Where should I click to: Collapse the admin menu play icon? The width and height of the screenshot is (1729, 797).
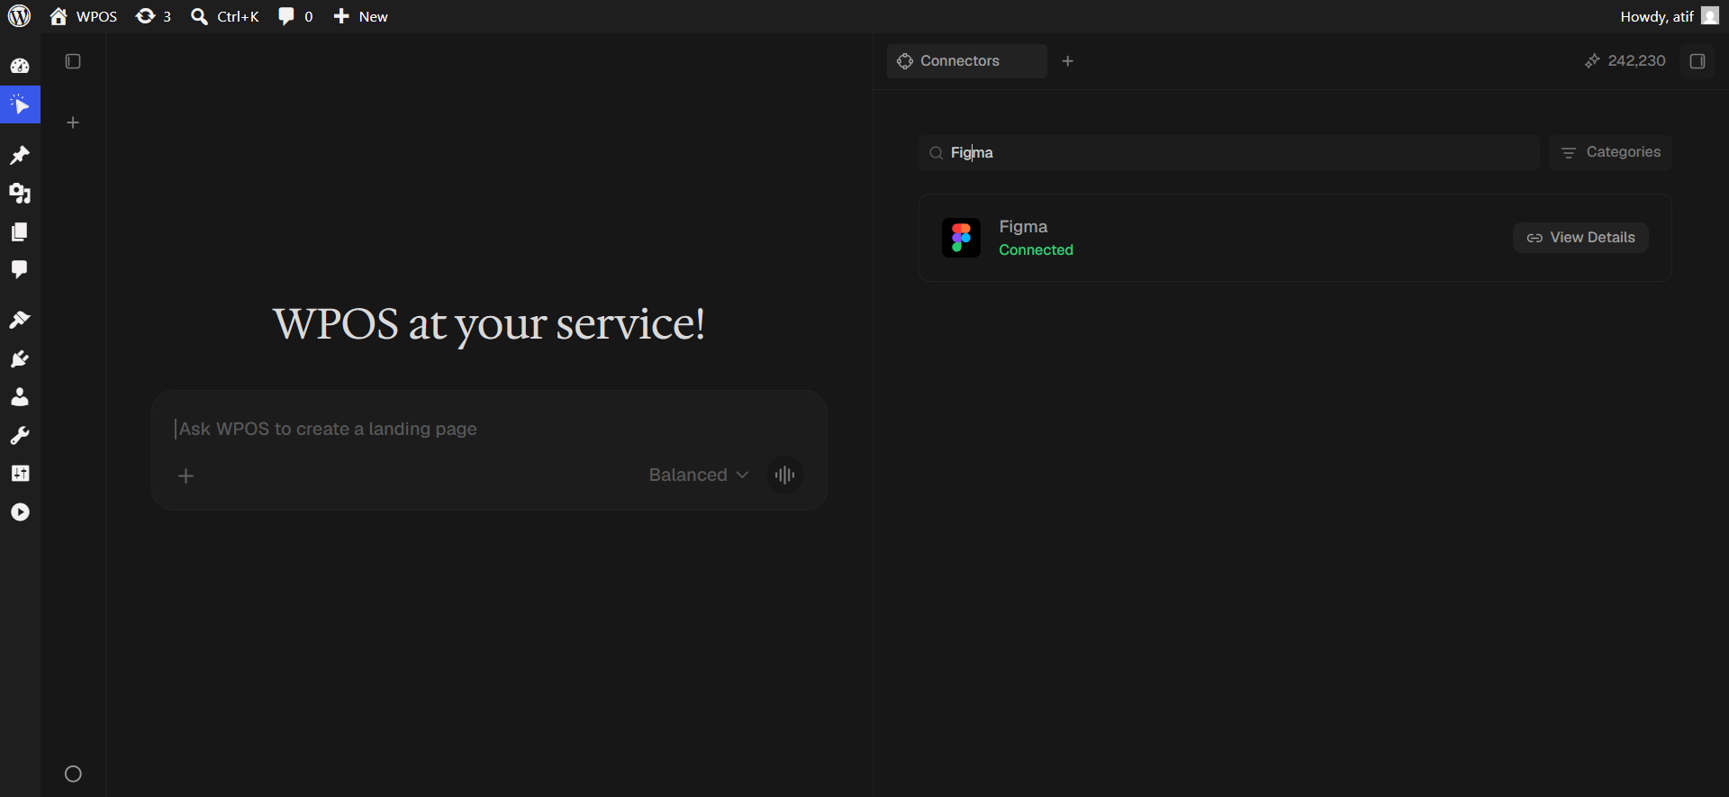pos(20,512)
